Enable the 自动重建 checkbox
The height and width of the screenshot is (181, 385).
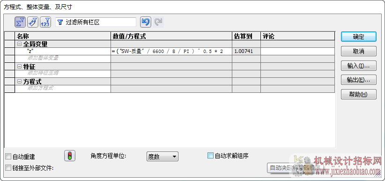(8, 157)
